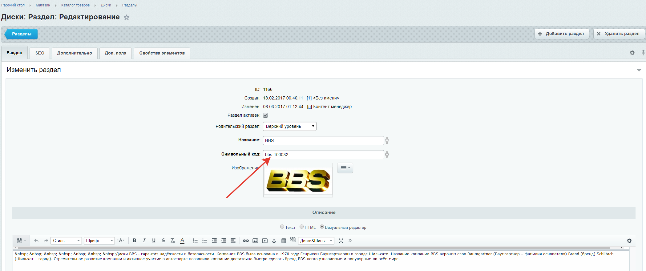Image resolution: width=646 pixels, height=271 pixels.
Task: Insert numbered list
Action: (x=195, y=241)
